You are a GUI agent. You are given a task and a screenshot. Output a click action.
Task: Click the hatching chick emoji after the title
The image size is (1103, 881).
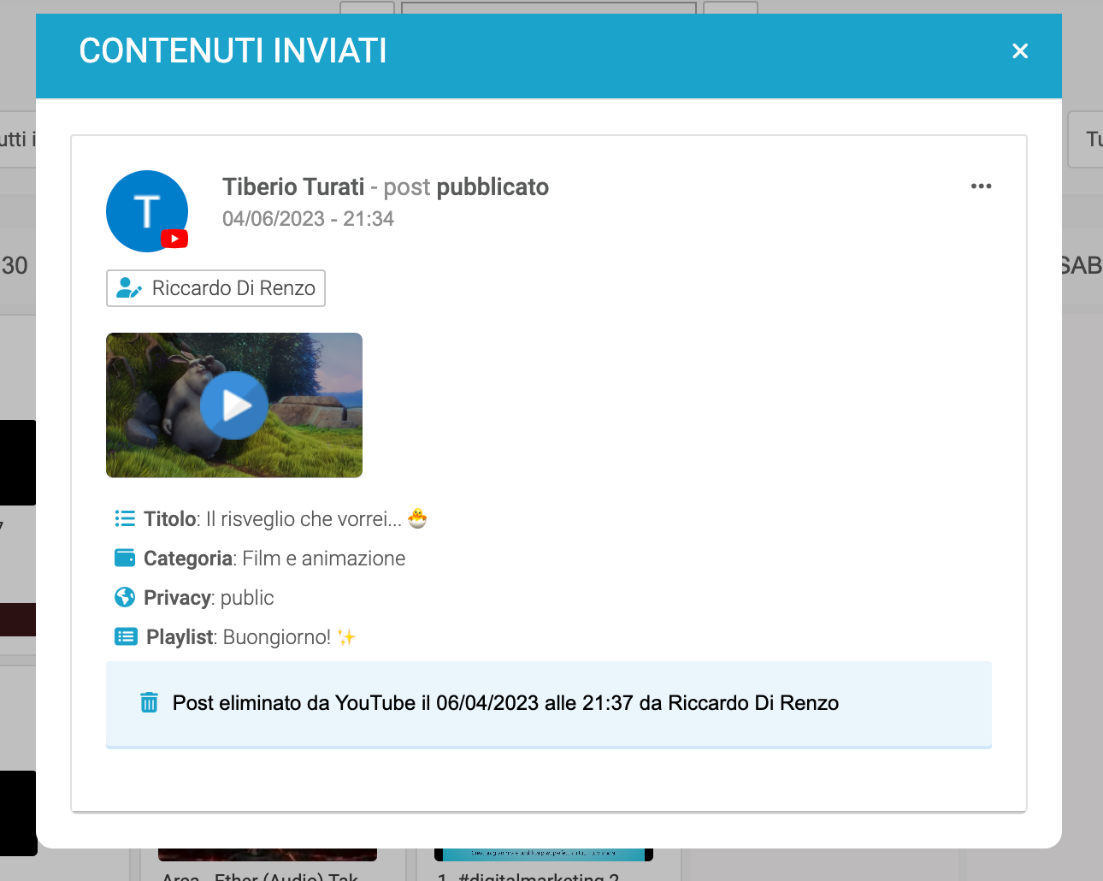417,518
